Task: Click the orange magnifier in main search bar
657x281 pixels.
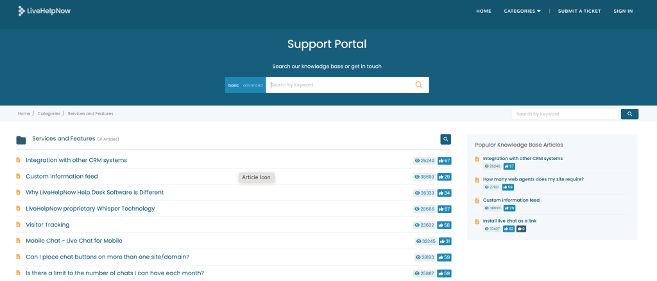Action: [419, 85]
